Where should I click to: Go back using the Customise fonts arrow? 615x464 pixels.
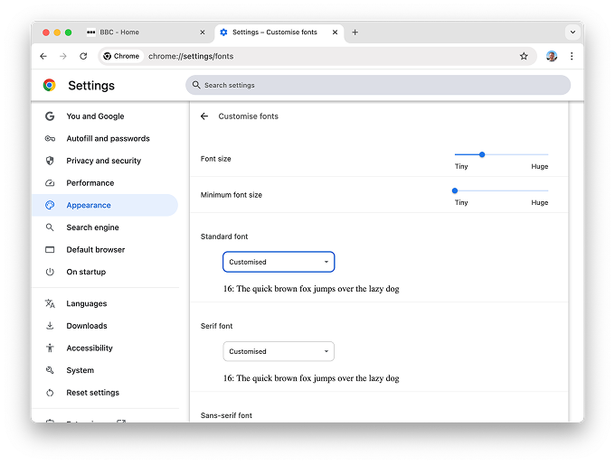pyautogui.click(x=204, y=116)
